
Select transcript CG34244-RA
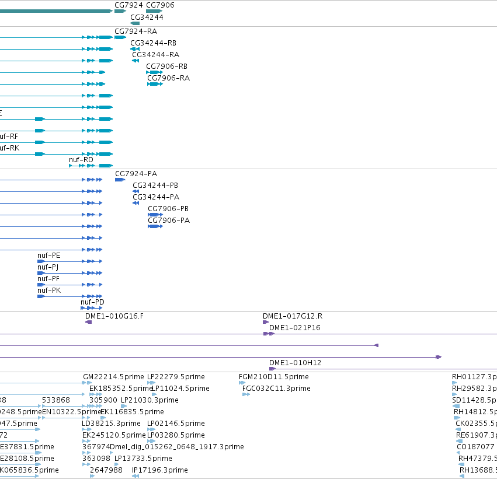(x=155, y=55)
